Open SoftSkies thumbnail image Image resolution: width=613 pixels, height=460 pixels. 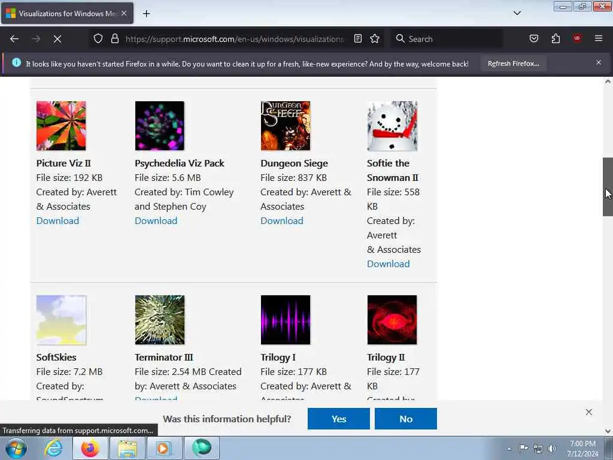pos(61,320)
